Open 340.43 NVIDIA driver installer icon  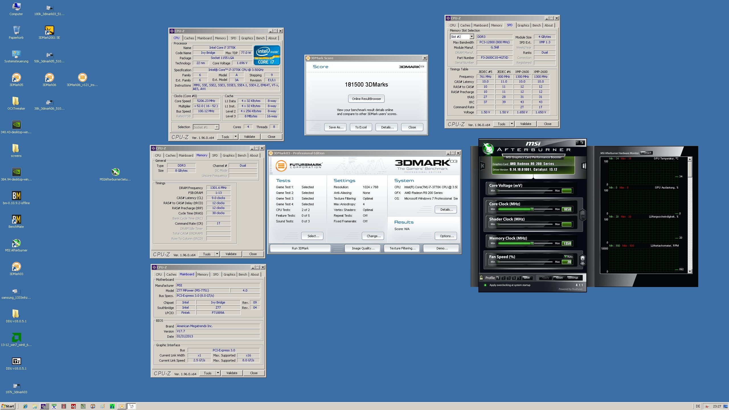(16, 127)
